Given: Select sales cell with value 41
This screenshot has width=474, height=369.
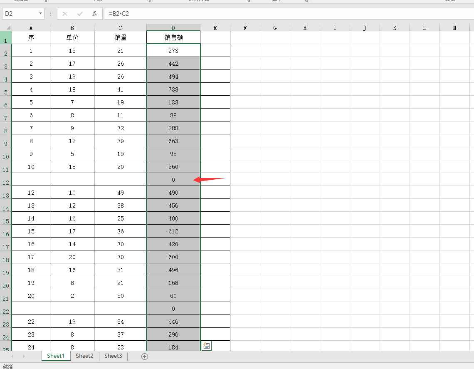Looking at the screenshot, I should 120,89.
